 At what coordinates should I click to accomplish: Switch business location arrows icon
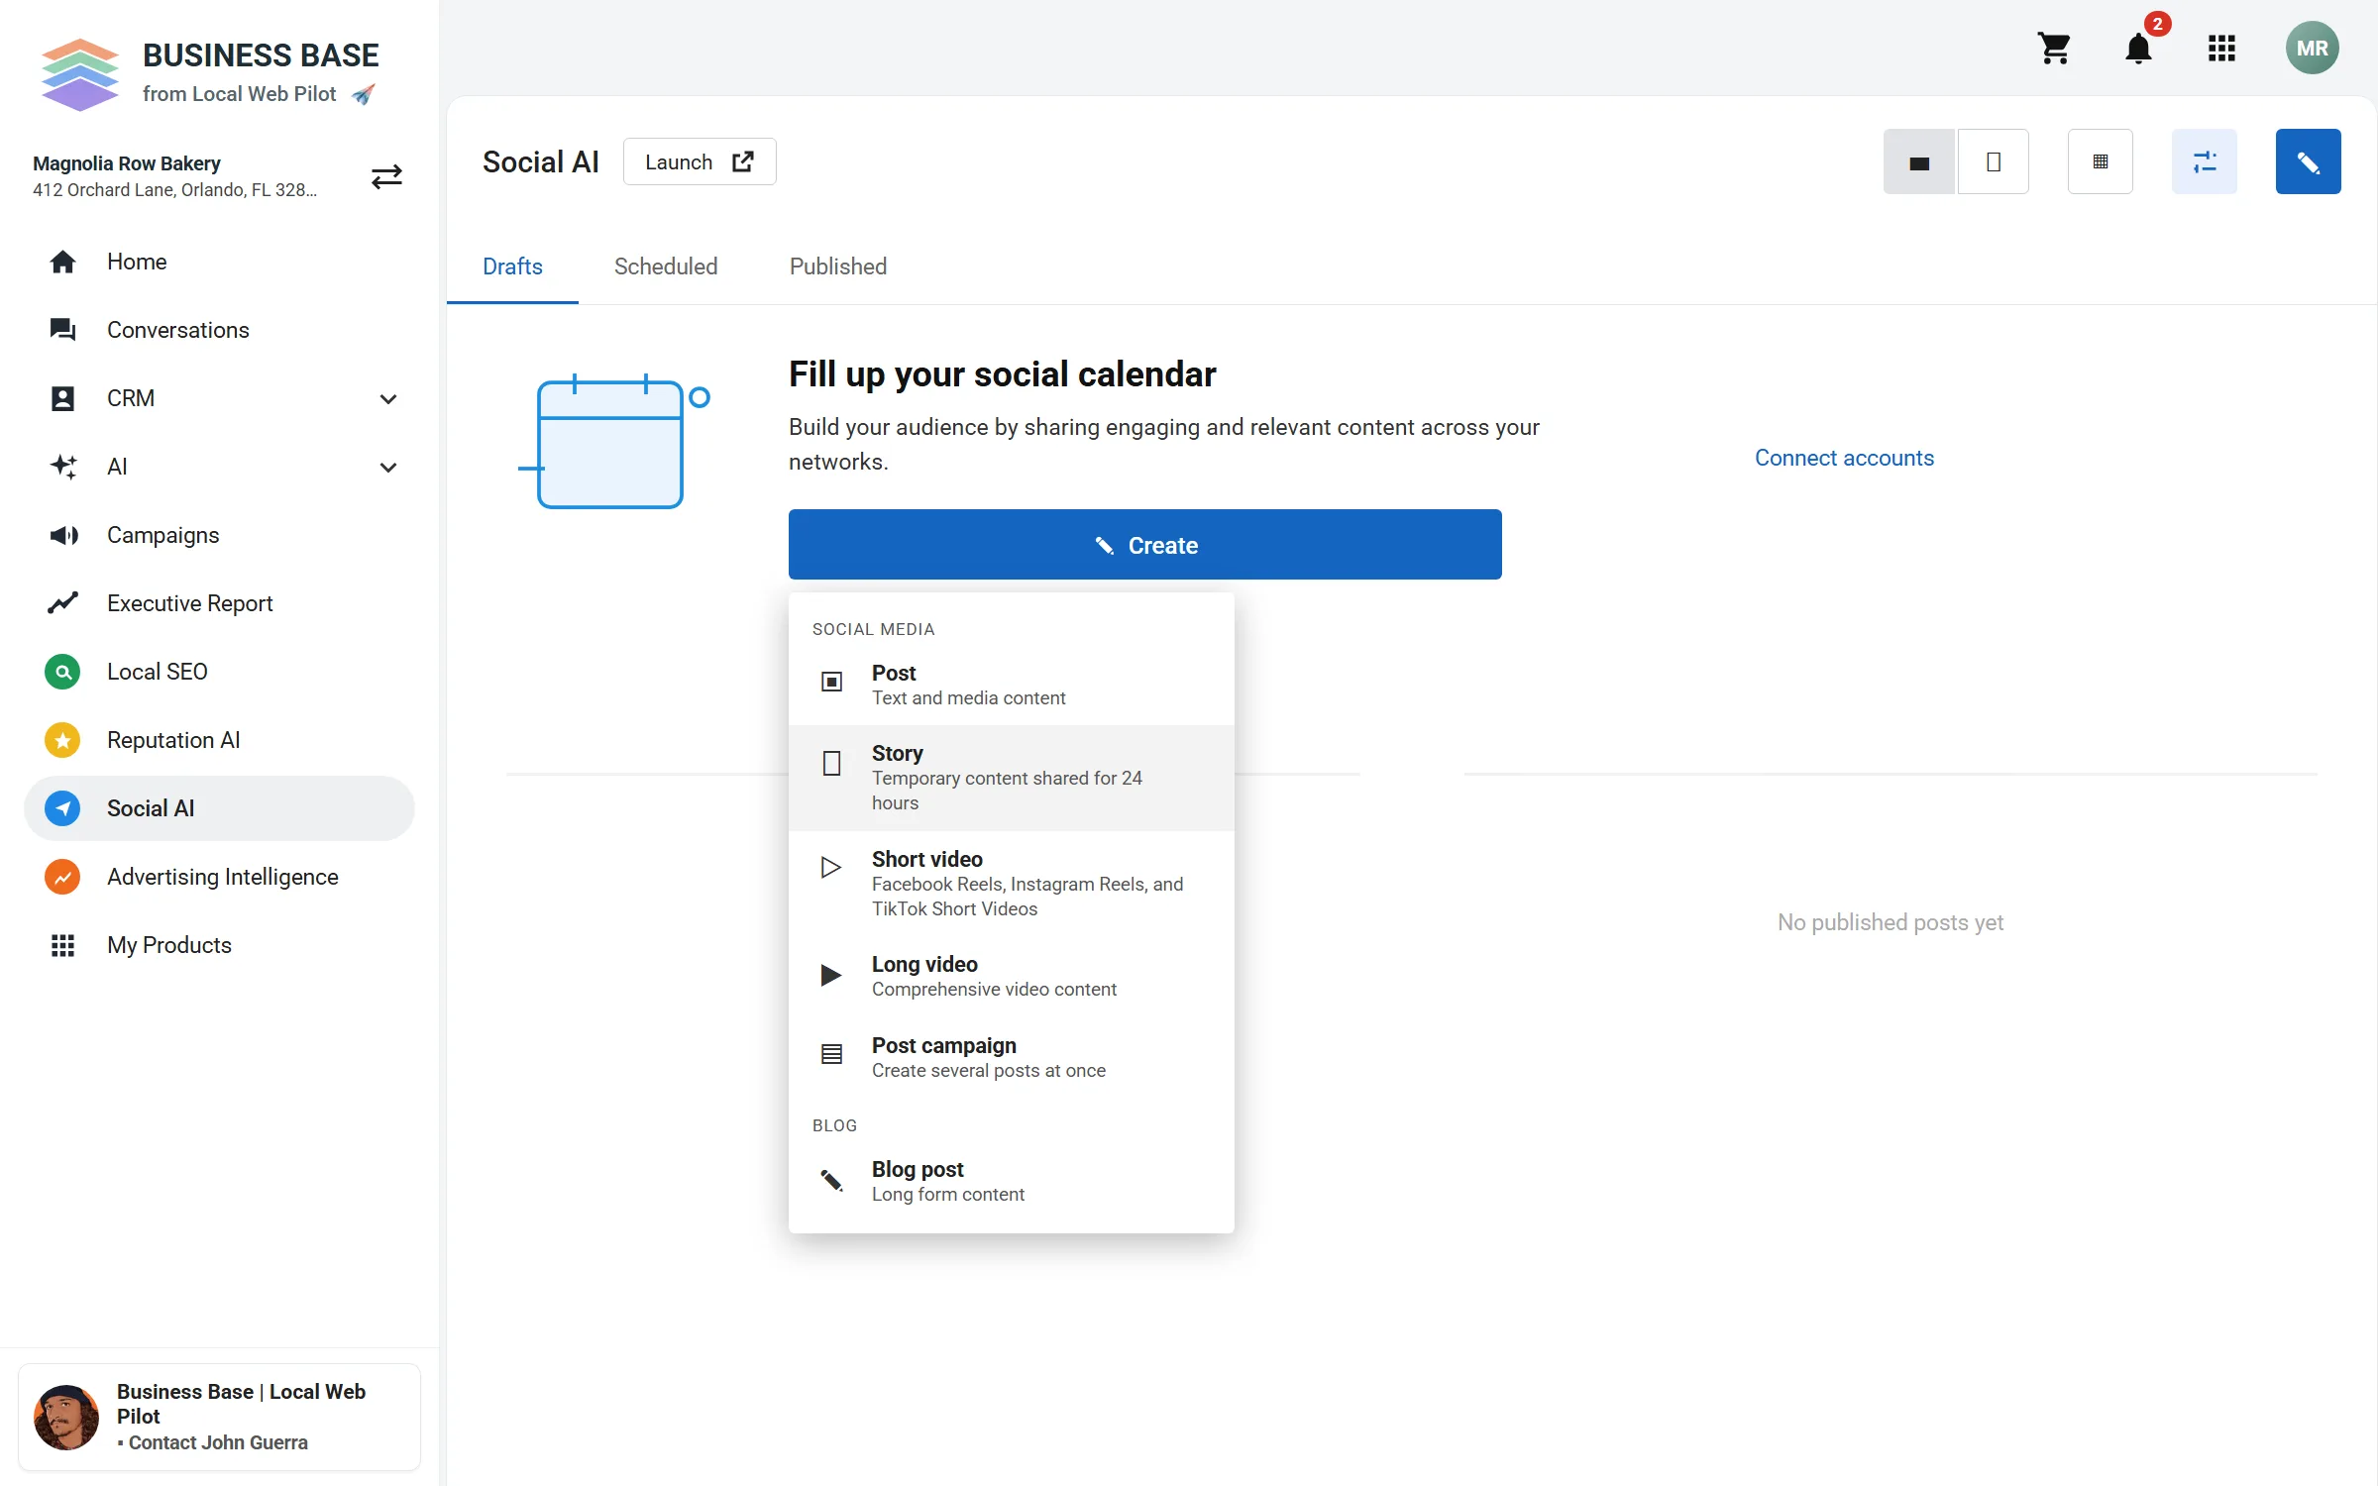point(386,176)
